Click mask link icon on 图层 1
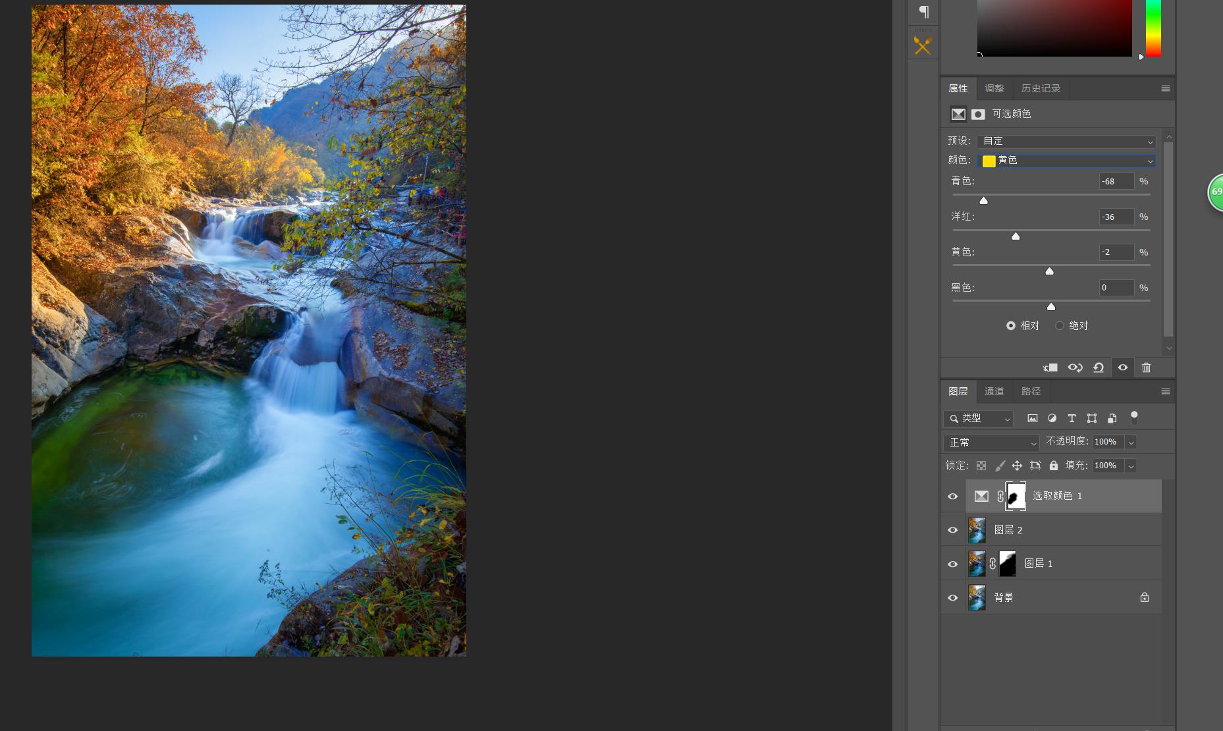The image size is (1223, 731). (992, 564)
